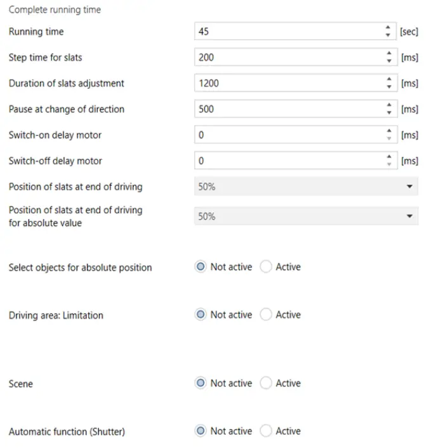The width and height of the screenshot is (426, 448).
Task: Increase Step time for slats value
Action: pyautogui.click(x=388, y=54)
